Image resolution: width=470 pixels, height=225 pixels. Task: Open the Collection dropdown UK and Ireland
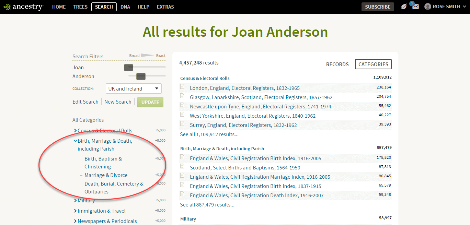click(134, 88)
